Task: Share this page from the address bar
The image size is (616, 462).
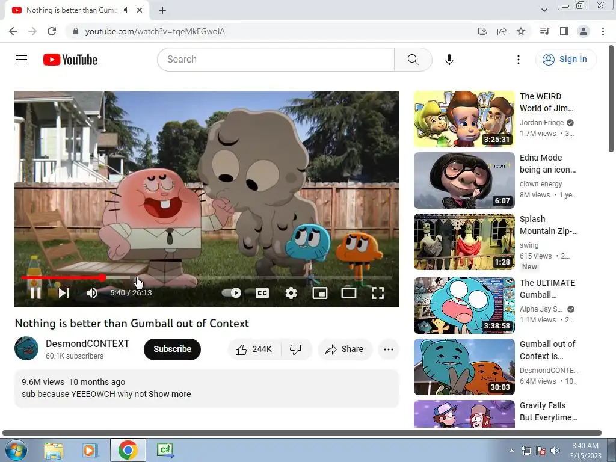Action: point(501,31)
